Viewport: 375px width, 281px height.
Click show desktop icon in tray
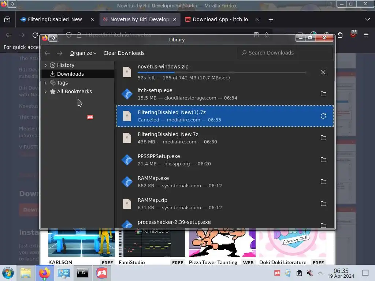pos(365,273)
